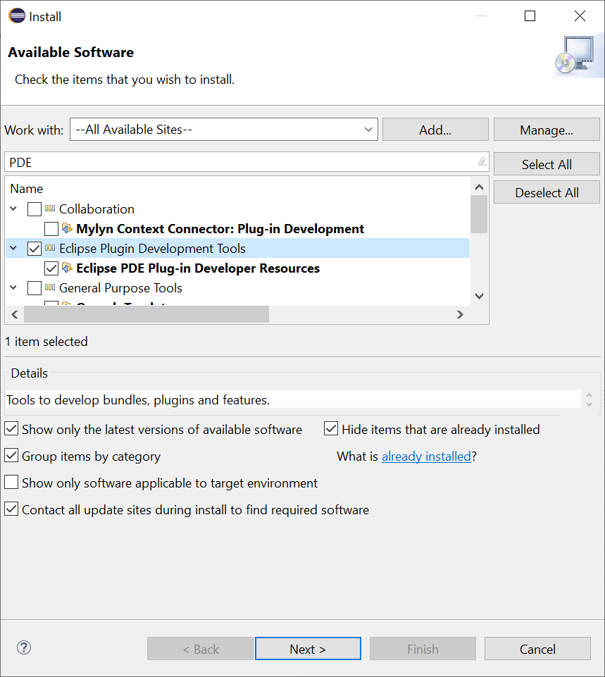Viewport: 605px width, 677px height.
Task: Open the already installed link
Action: pos(426,456)
